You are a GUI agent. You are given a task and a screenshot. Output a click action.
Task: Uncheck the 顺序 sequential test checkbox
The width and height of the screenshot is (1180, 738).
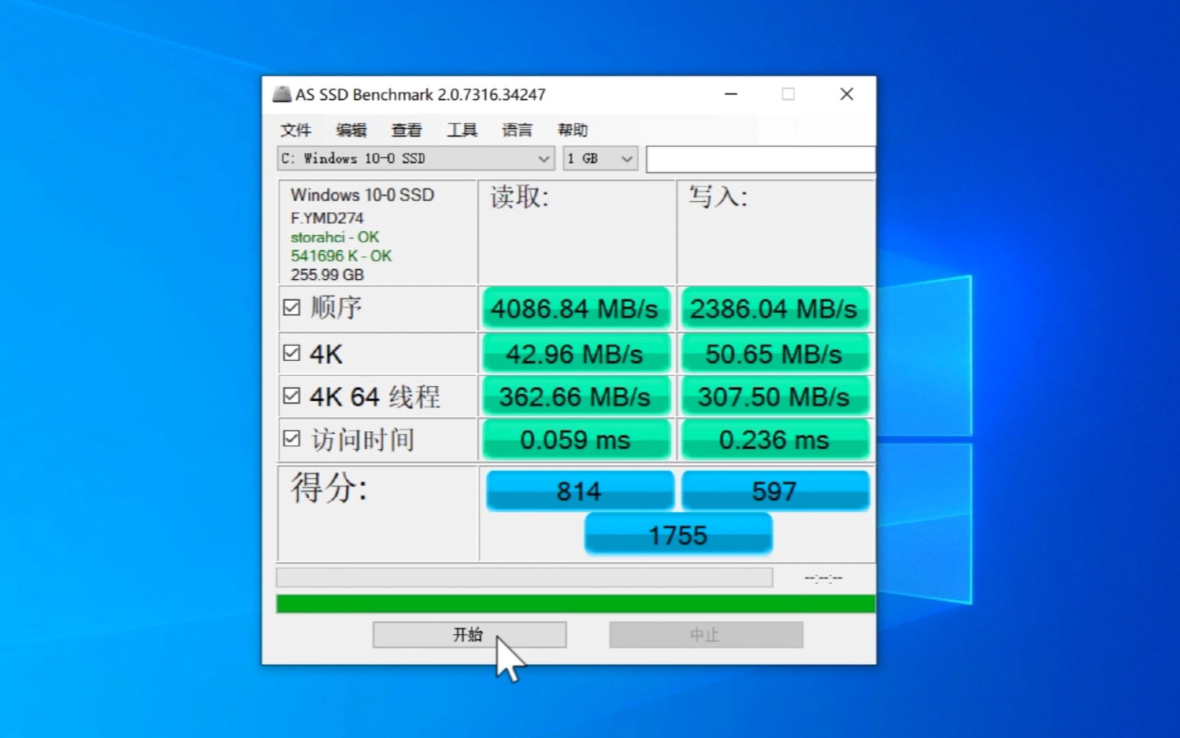tap(292, 307)
